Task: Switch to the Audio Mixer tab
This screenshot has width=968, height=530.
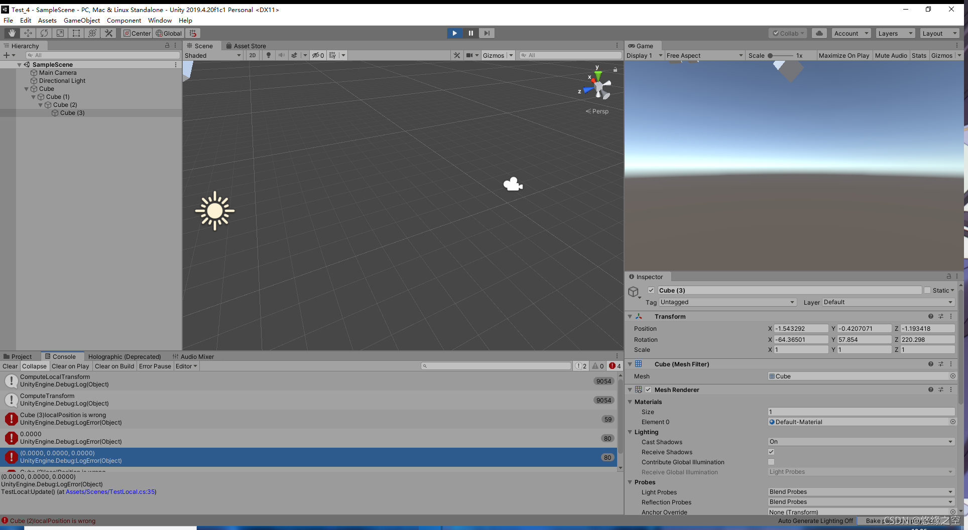Action: pos(193,356)
